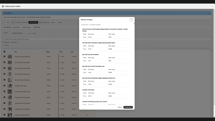This screenshot has width=215, height=121.
Task: Click the Undo button
Action: coord(8,22)
